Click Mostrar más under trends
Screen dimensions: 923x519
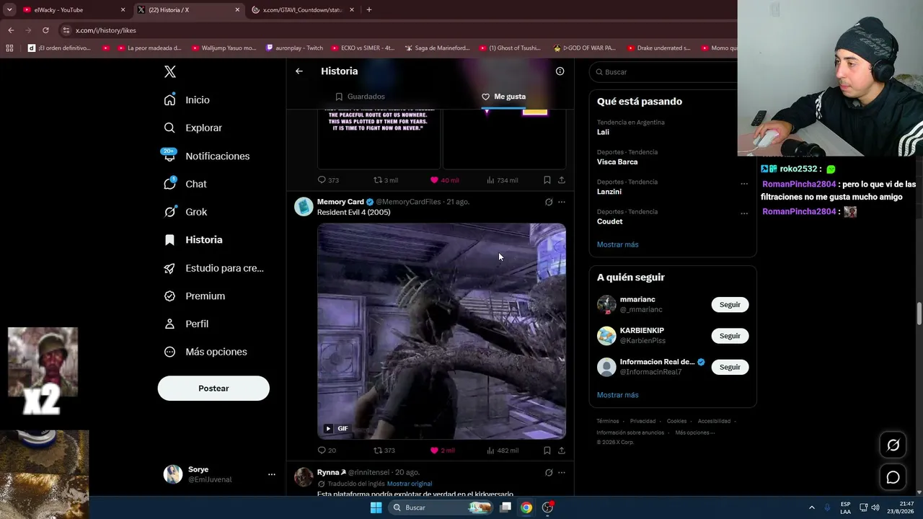coord(617,244)
